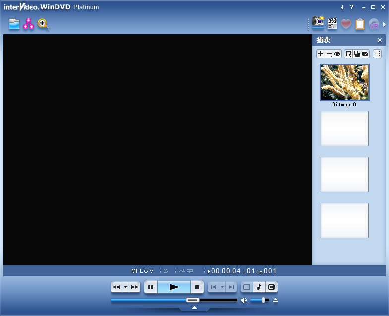
Task: Switch capture list view layout
Action: (x=377, y=54)
